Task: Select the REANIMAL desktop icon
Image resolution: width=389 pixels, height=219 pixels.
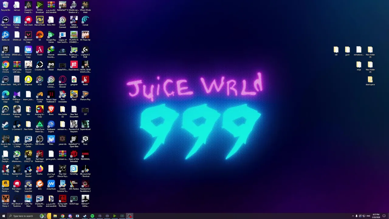Action: click(85, 155)
